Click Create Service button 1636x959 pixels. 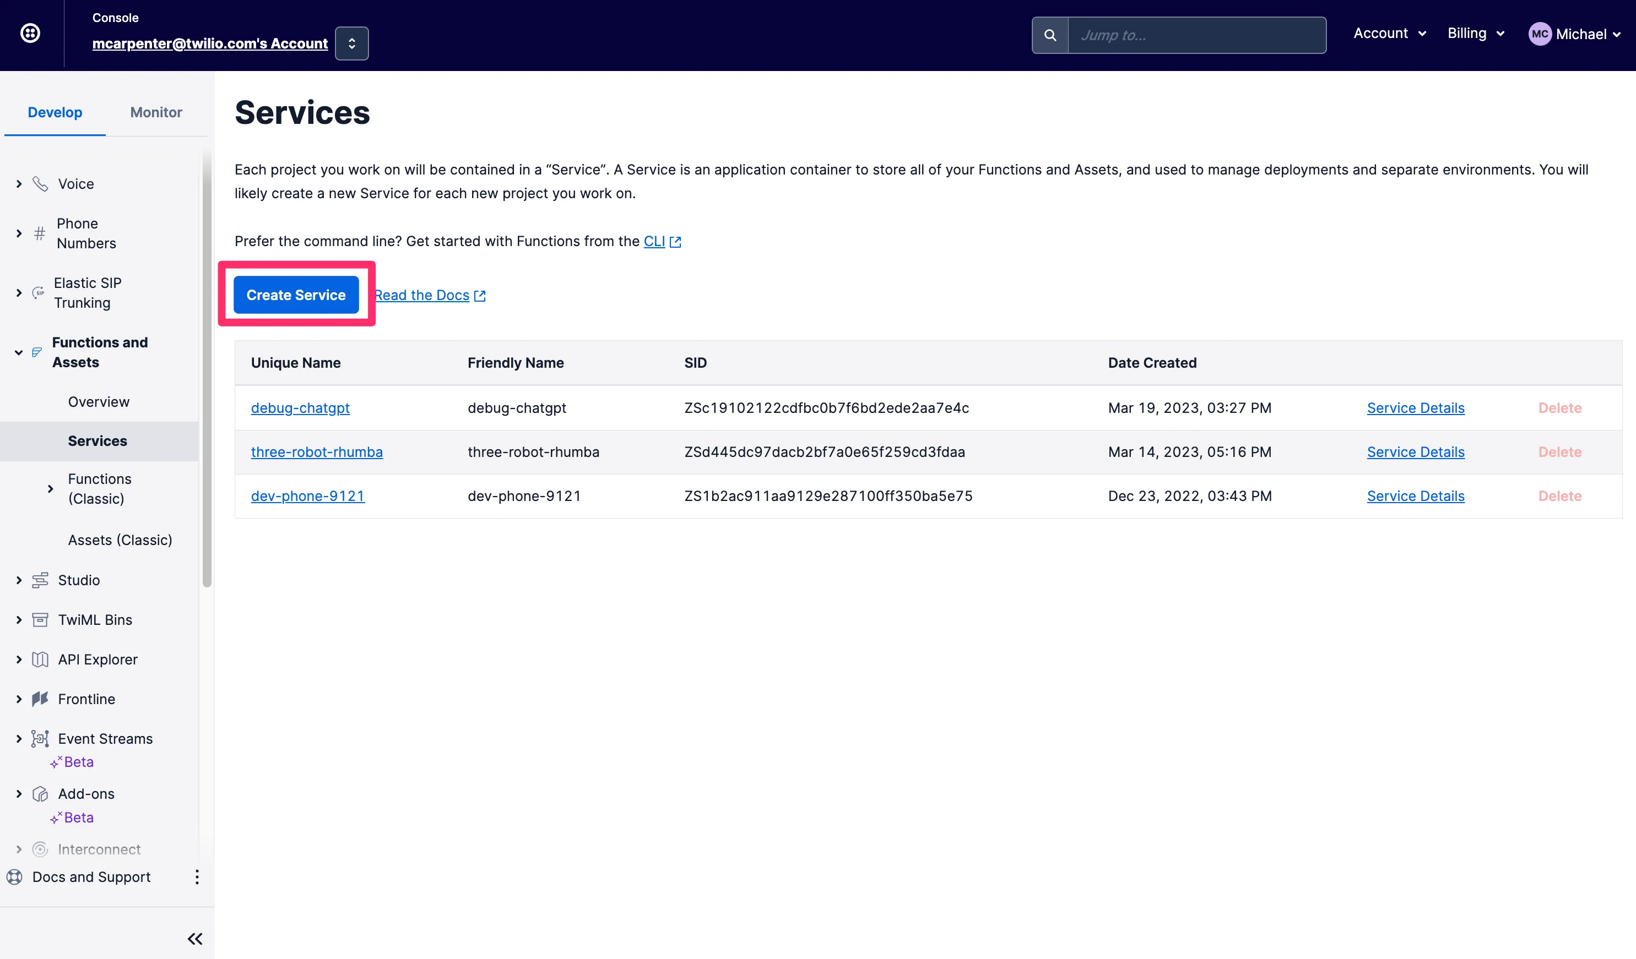click(x=296, y=295)
